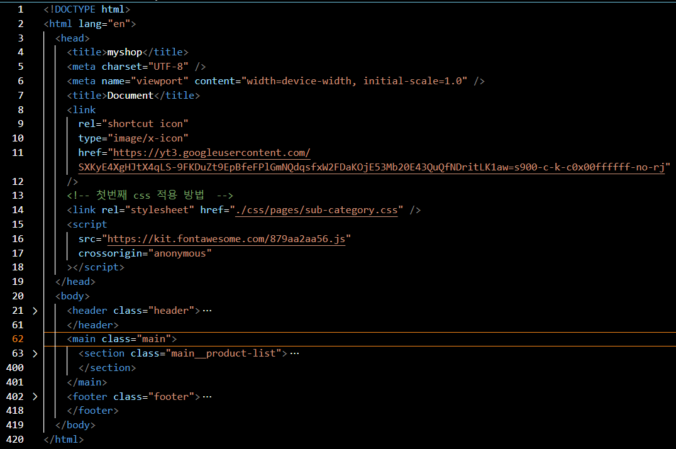Click the closing </header> tag

pyautogui.click(x=92, y=324)
